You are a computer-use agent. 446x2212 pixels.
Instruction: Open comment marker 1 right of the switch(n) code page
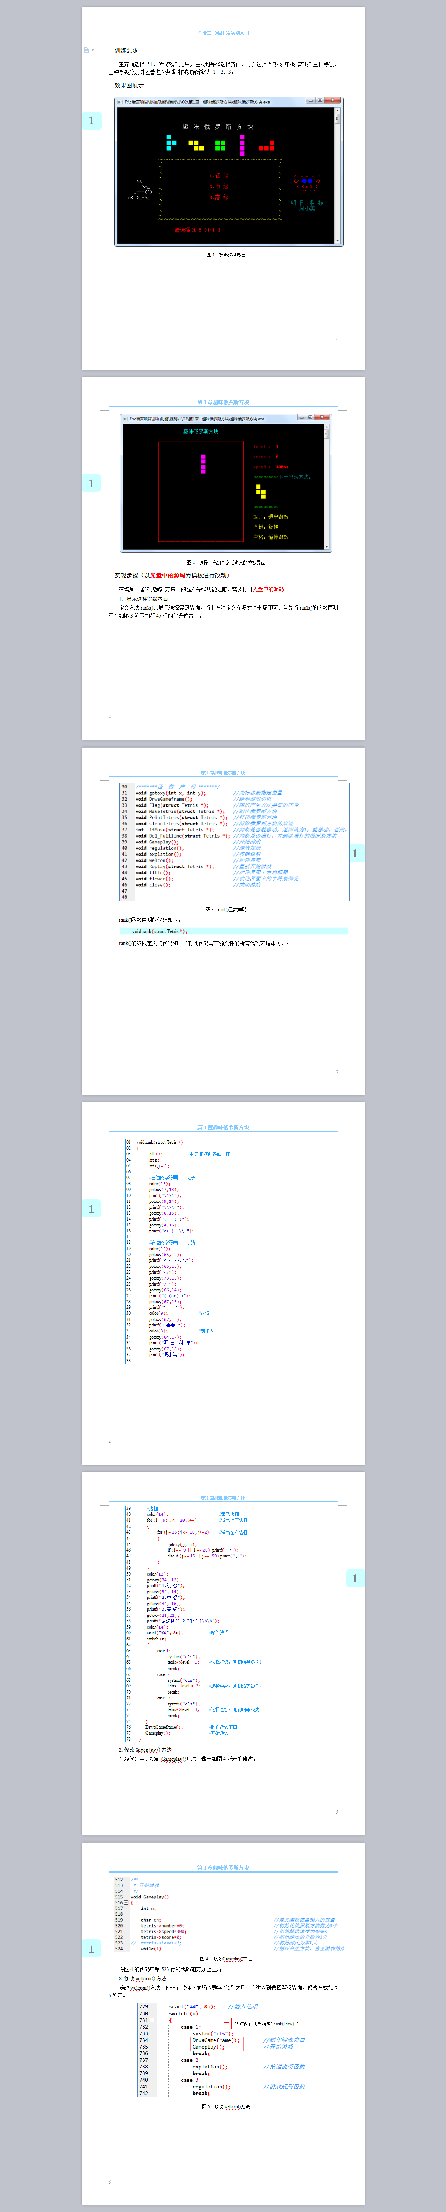355,1578
